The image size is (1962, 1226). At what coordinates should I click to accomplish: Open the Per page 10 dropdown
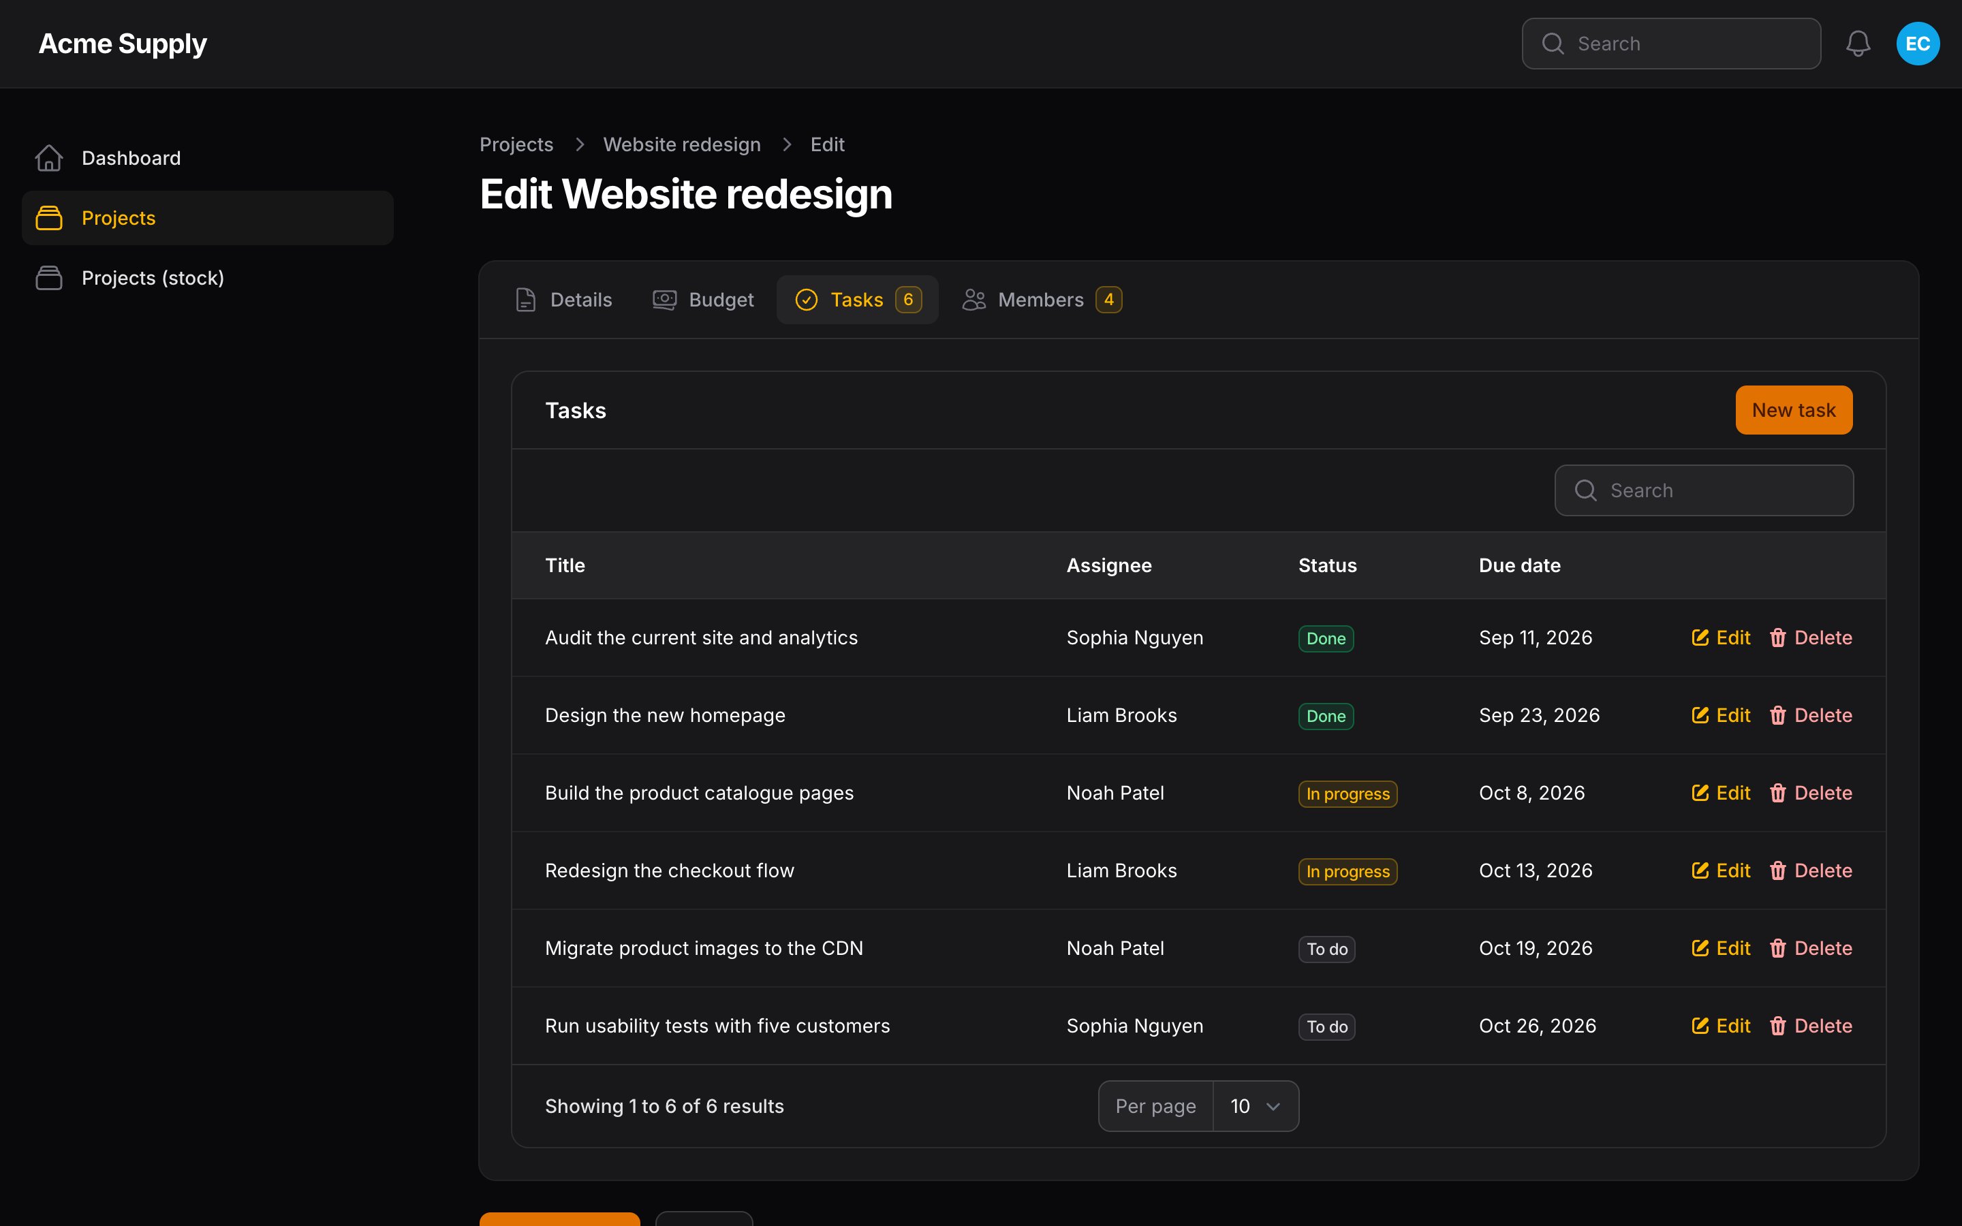[x=1255, y=1106]
